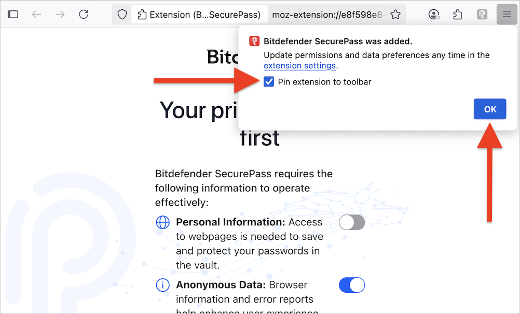Open the extension settings link
Screen dimensions: 520x314
[299, 66]
